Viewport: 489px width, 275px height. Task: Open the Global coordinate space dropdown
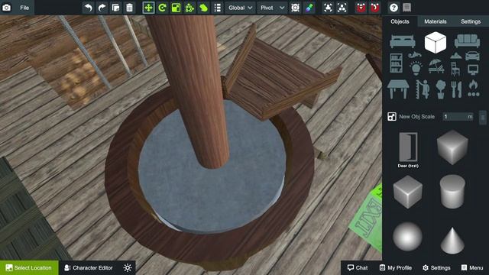point(240,8)
